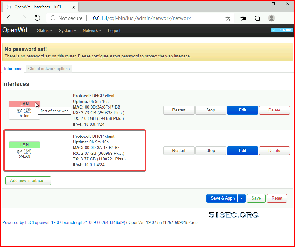
Task: Go back to the previous page
Action: 10,18
